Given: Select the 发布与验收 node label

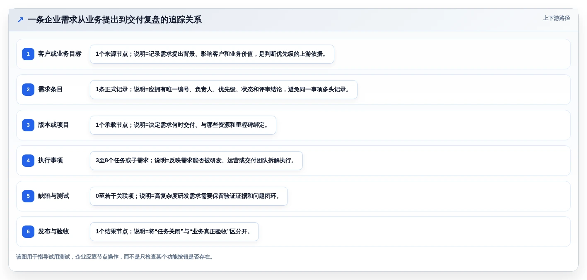Looking at the screenshot, I should click(53, 232).
